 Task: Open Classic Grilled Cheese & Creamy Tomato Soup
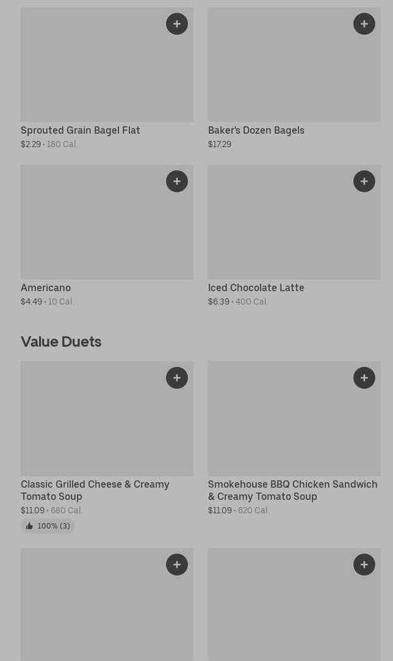tap(95, 490)
